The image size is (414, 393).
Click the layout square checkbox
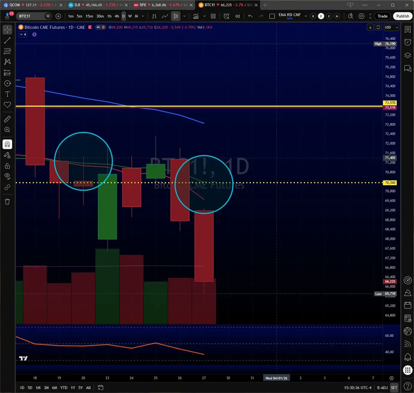click(272, 16)
